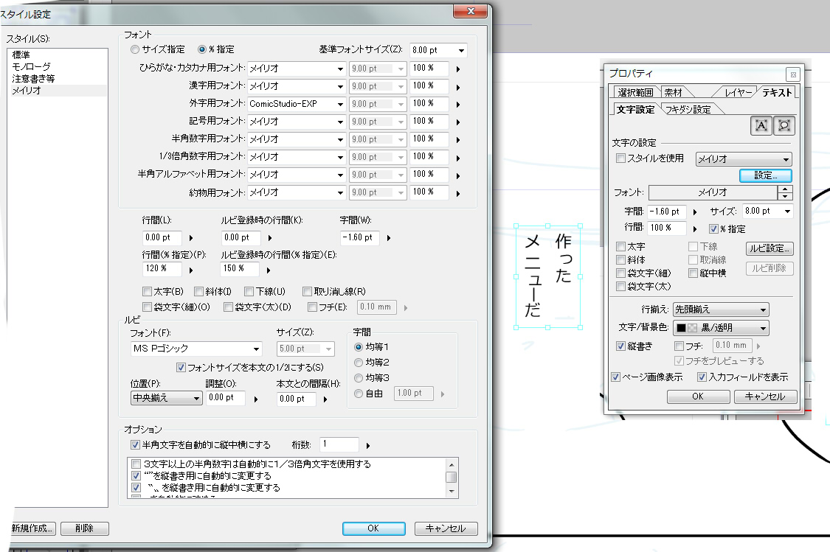
Task: Switch to the フキダシ設定 tab
Action: point(688,110)
